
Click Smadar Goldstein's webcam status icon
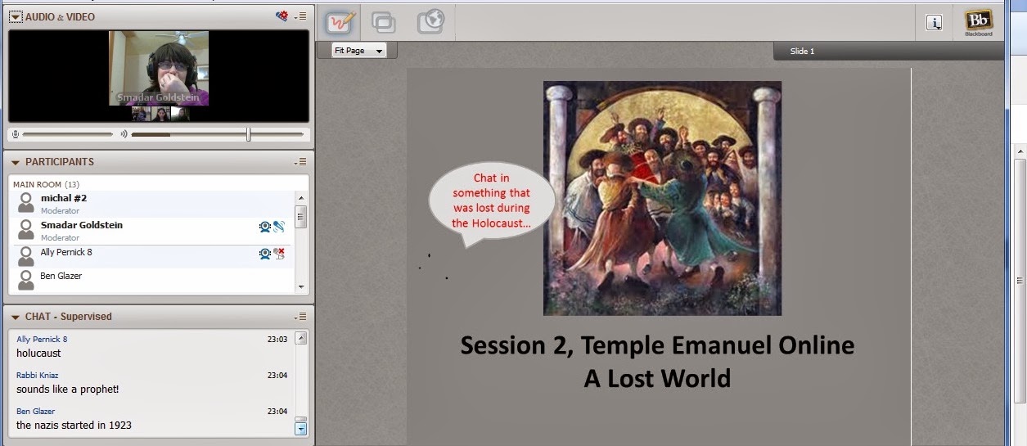[x=264, y=227]
